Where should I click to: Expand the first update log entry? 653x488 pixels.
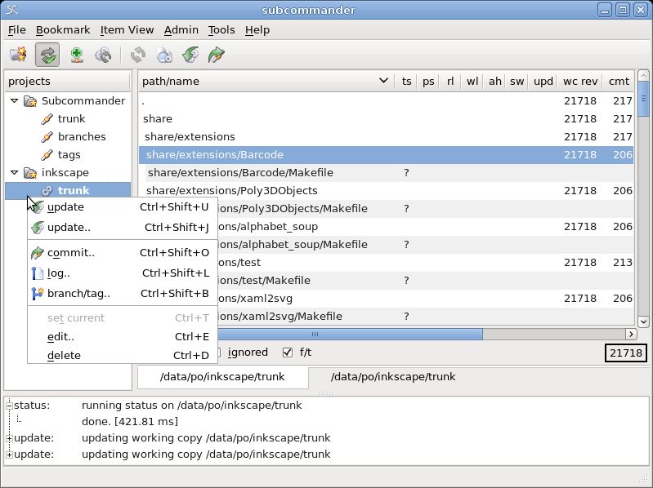(x=9, y=438)
